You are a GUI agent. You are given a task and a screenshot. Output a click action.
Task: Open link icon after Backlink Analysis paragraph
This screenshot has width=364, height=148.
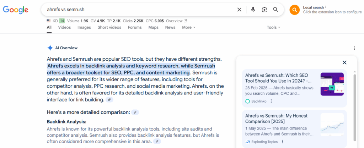[x=157, y=141]
